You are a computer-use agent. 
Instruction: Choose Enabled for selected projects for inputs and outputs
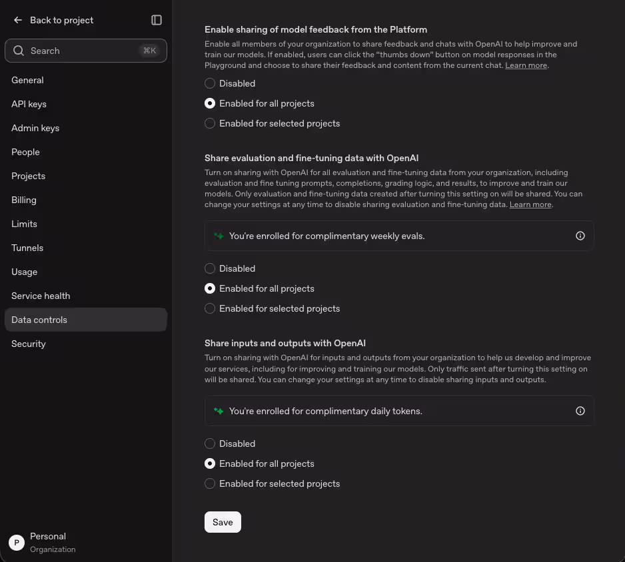(210, 483)
